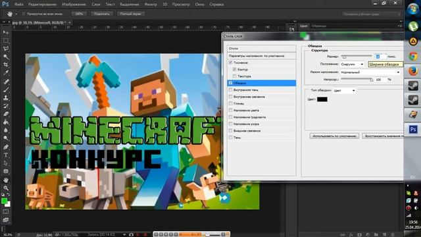Viewport: 421px width, 237px height.
Task: Toggle Quick Mask mode icon
Action: tap(6, 212)
